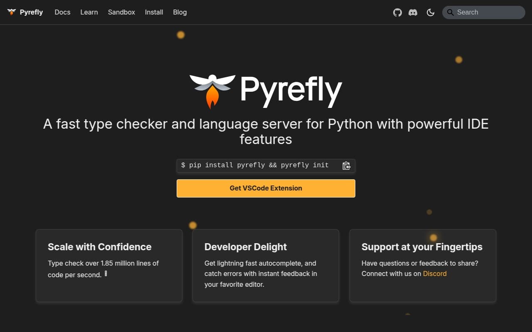Open the Docs page
The image size is (532, 332).
pos(62,12)
